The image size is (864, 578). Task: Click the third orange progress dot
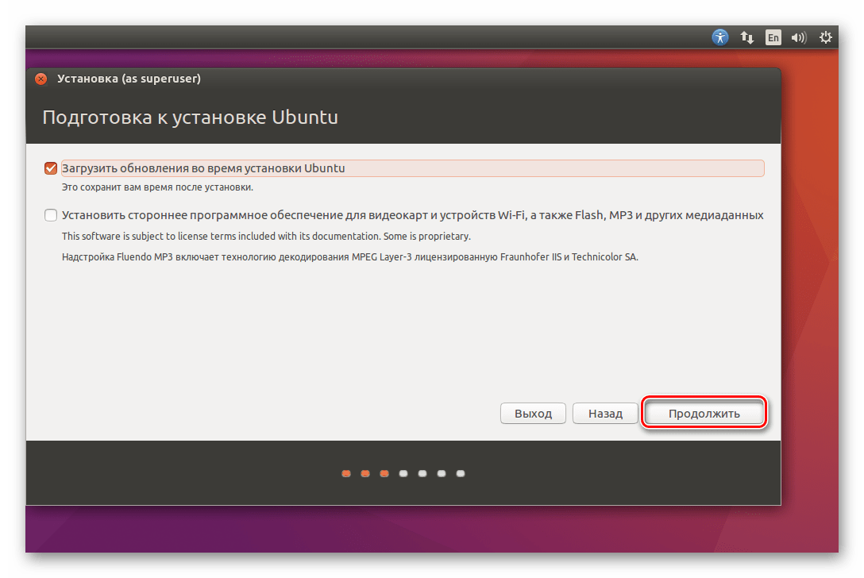click(384, 474)
